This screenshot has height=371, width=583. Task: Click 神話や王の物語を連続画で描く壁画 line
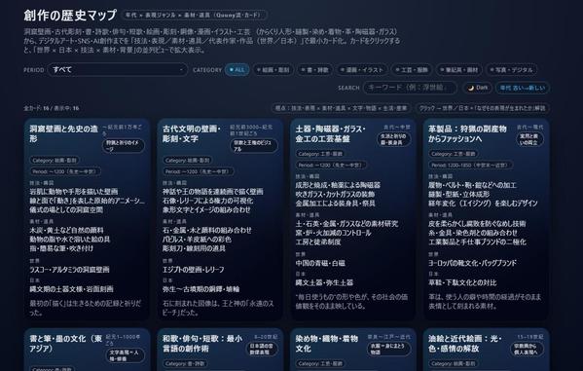pyautogui.click(x=213, y=192)
